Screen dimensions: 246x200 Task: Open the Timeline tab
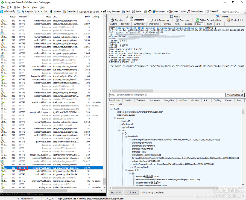[x=222, y=16]
